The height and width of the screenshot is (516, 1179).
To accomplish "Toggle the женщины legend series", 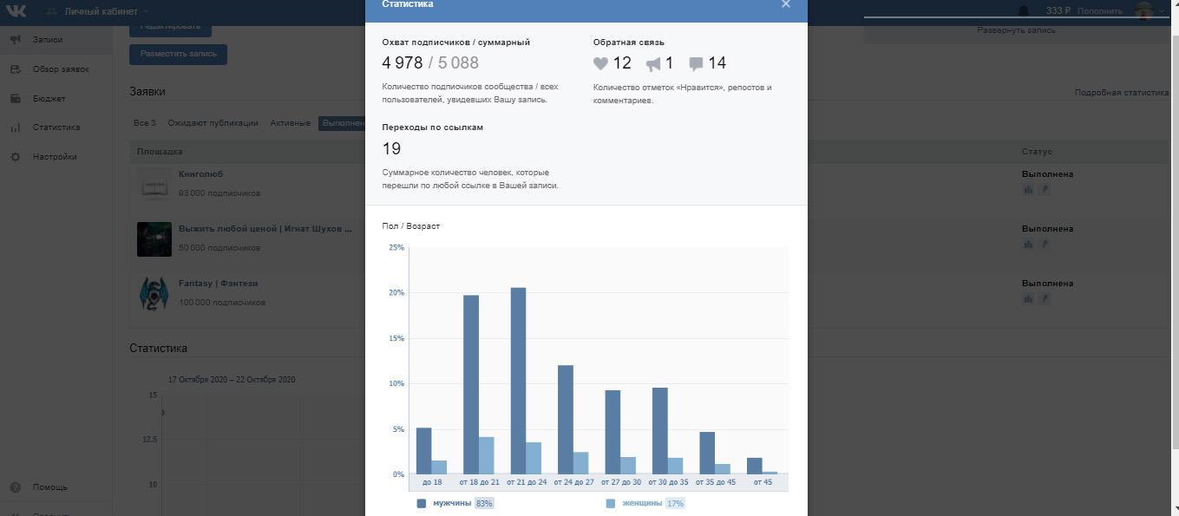I will coord(641,503).
